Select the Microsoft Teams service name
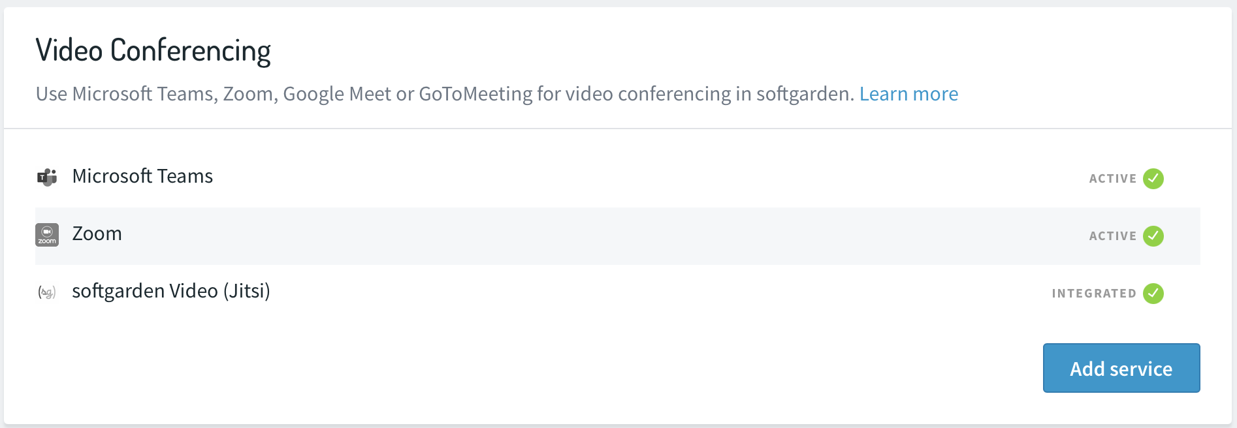Screen dimensions: 1237x428 142,176
